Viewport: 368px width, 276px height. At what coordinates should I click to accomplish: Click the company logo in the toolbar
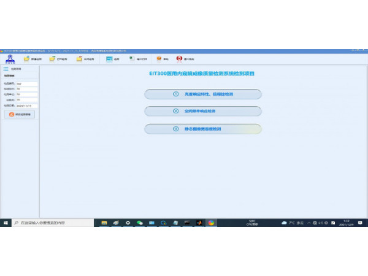tap(9, 59)
